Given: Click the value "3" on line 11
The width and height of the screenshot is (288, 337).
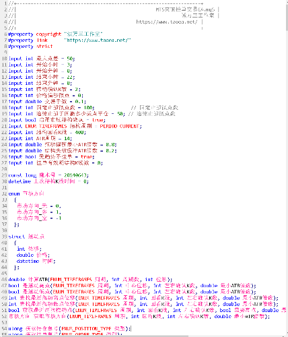Looking at the screenshot, I should [69, 65].
